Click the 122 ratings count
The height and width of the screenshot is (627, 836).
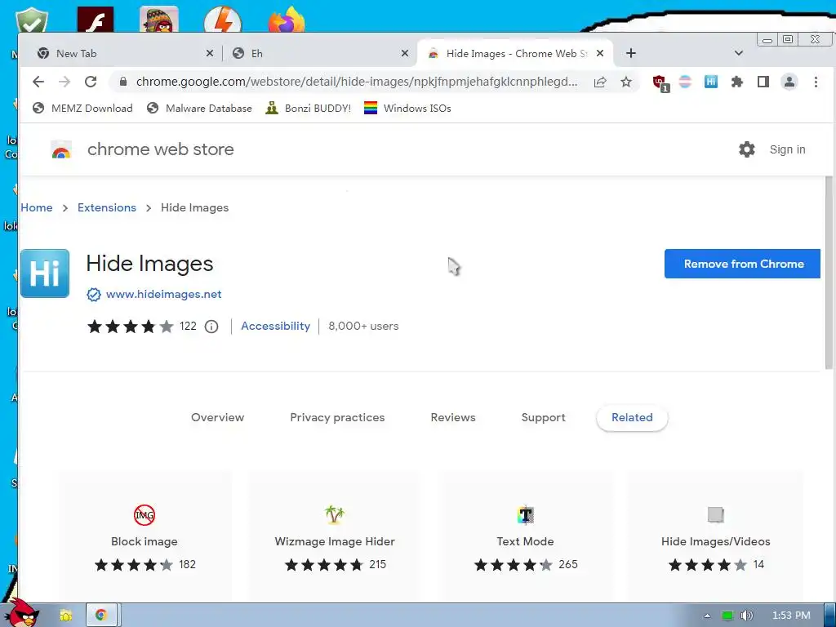(x=188, y=327)
